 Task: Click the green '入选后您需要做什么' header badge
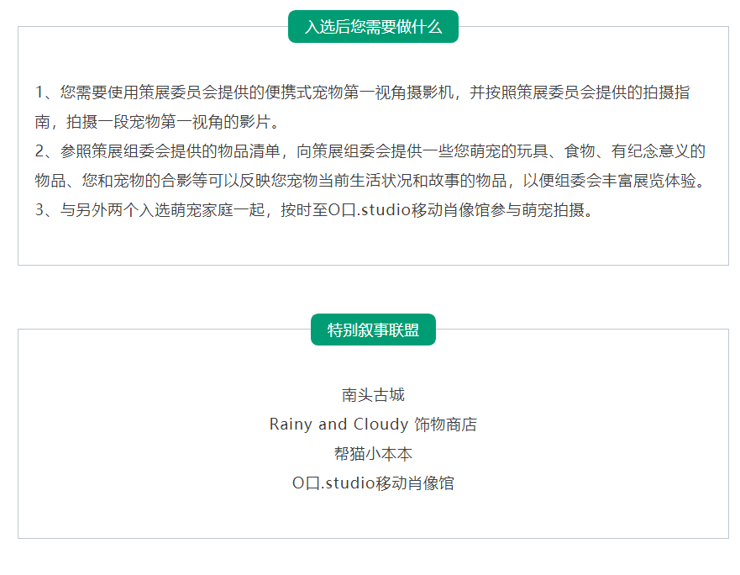click(x=373, y=27)
